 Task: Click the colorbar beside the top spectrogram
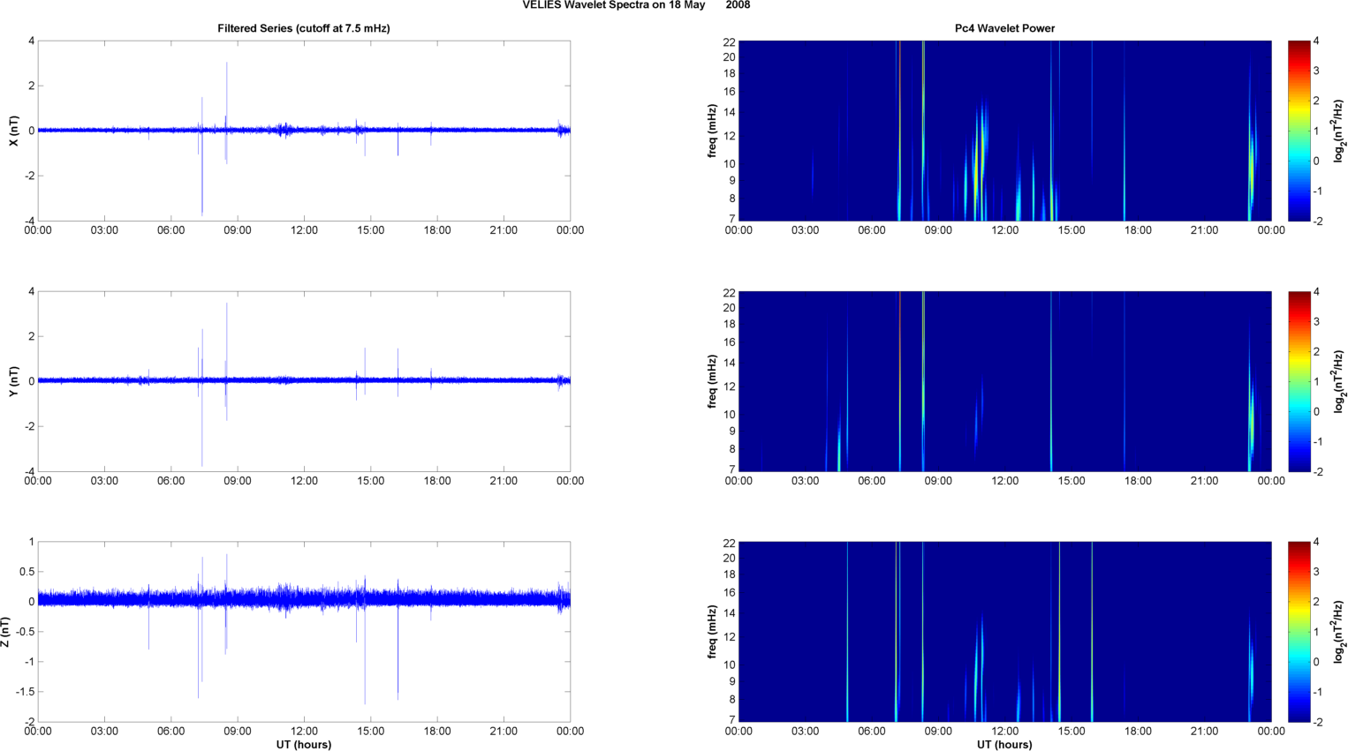coord(1299,131)
